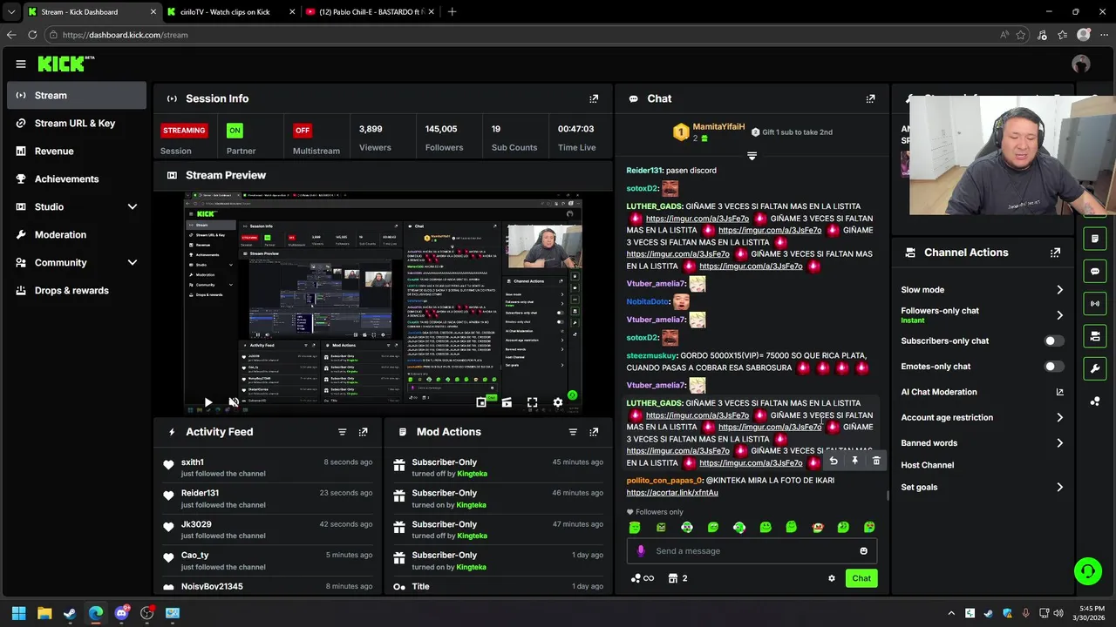The height and width of the screenshot is (627, 1116).
Task: Open Drops & rewards in the sidebar
Action: 77,290
